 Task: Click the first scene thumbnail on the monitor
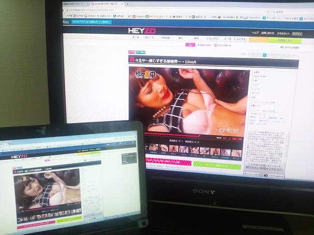153,148
